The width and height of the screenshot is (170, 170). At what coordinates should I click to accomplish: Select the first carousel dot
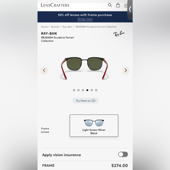coord(74,90)
